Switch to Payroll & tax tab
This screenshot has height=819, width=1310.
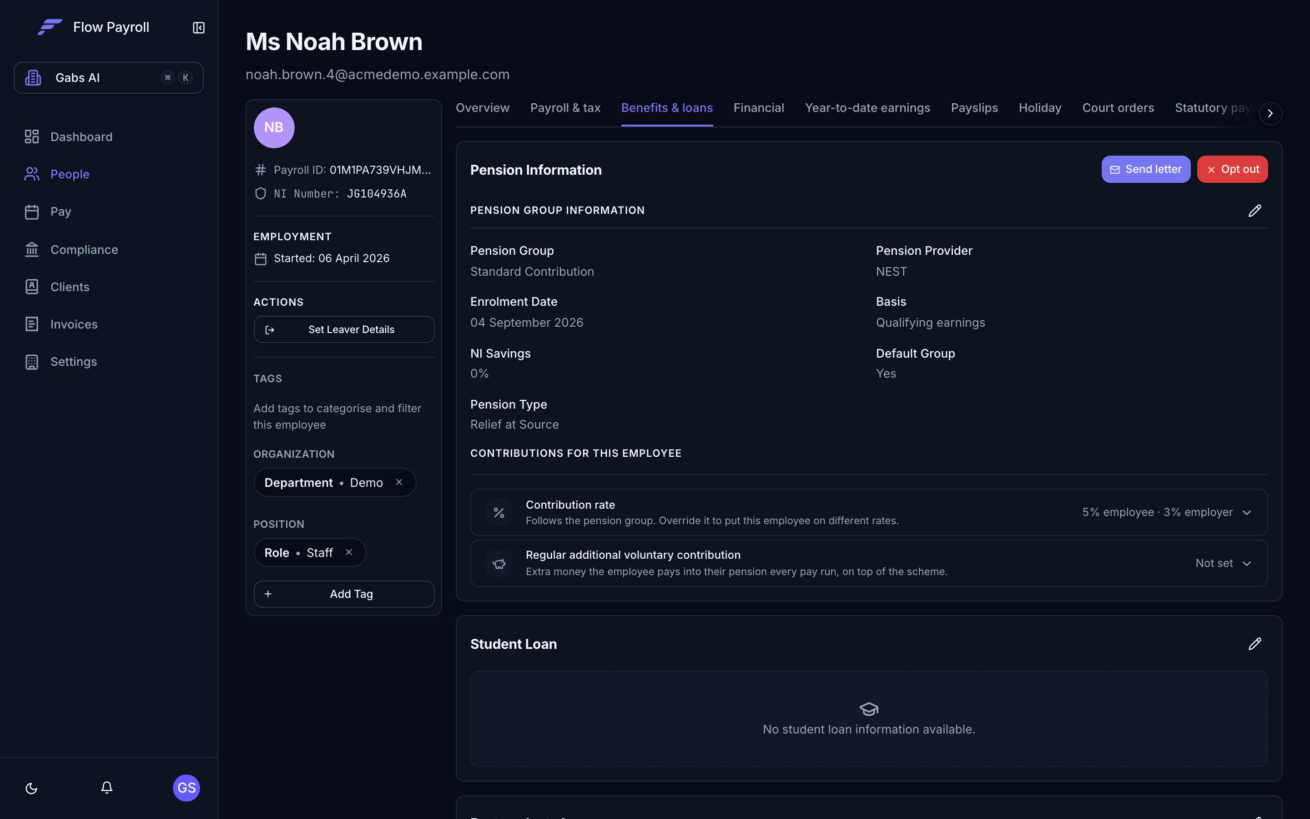coord(565,108)
